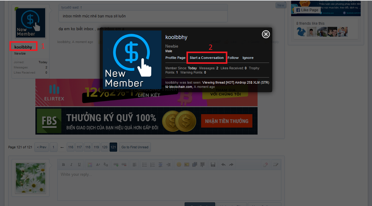Click the large New Member avatar in the card

coord(132,60)
